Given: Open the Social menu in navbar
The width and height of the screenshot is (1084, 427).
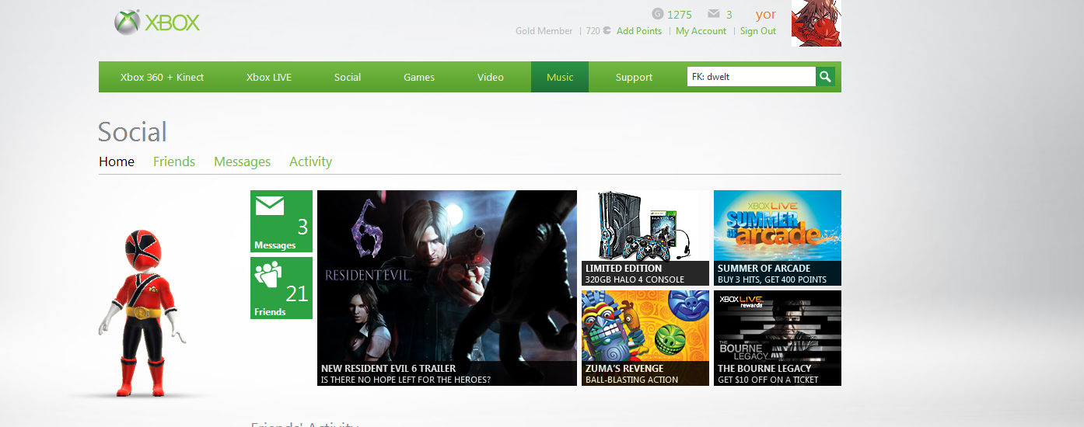Looking at the screenshot, I should [348, 77].
